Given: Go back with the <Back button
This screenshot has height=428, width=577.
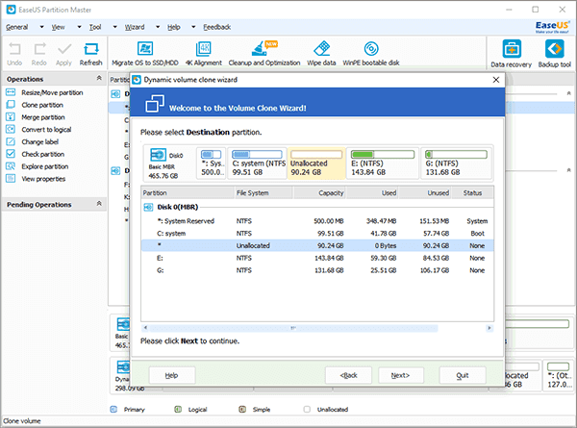Looking at the screenshot, I should 348,375.
